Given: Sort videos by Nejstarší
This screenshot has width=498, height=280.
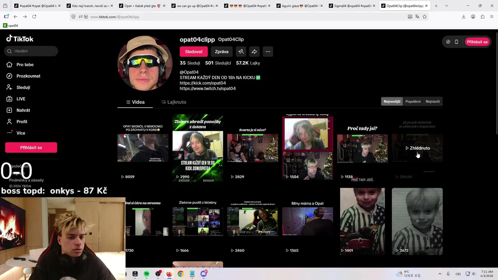Looking at the screenshot, I should coord(433,101).
